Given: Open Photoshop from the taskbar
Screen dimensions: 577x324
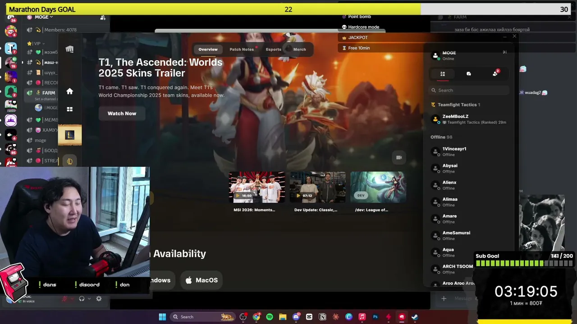Looking at the screenshot, I should (x=375, y=317).
